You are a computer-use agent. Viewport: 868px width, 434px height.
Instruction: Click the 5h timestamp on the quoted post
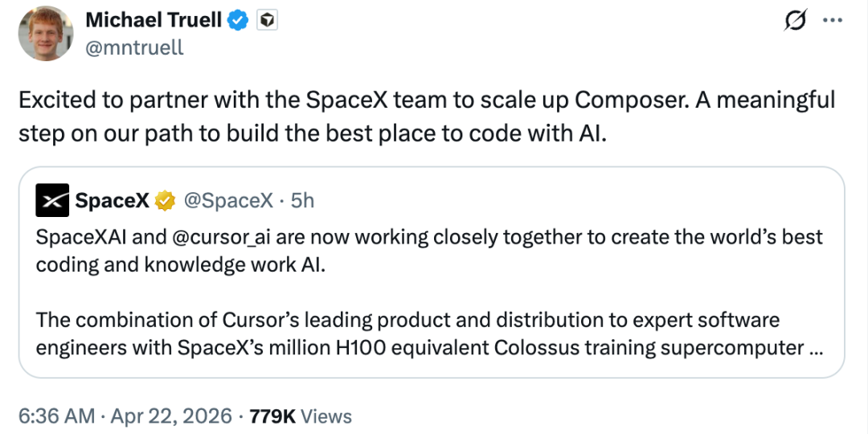pos(302,201)
